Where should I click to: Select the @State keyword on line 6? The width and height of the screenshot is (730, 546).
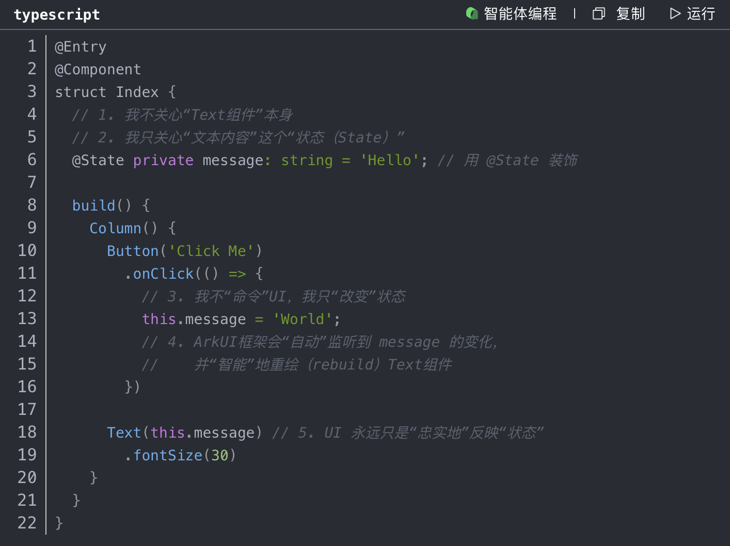click(98, 160)
